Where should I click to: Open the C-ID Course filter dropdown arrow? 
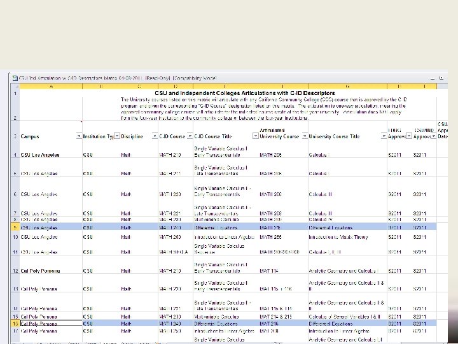click(x=190, y=136)
